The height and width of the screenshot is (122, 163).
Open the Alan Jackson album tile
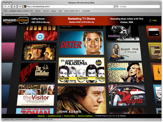[127, 95]
